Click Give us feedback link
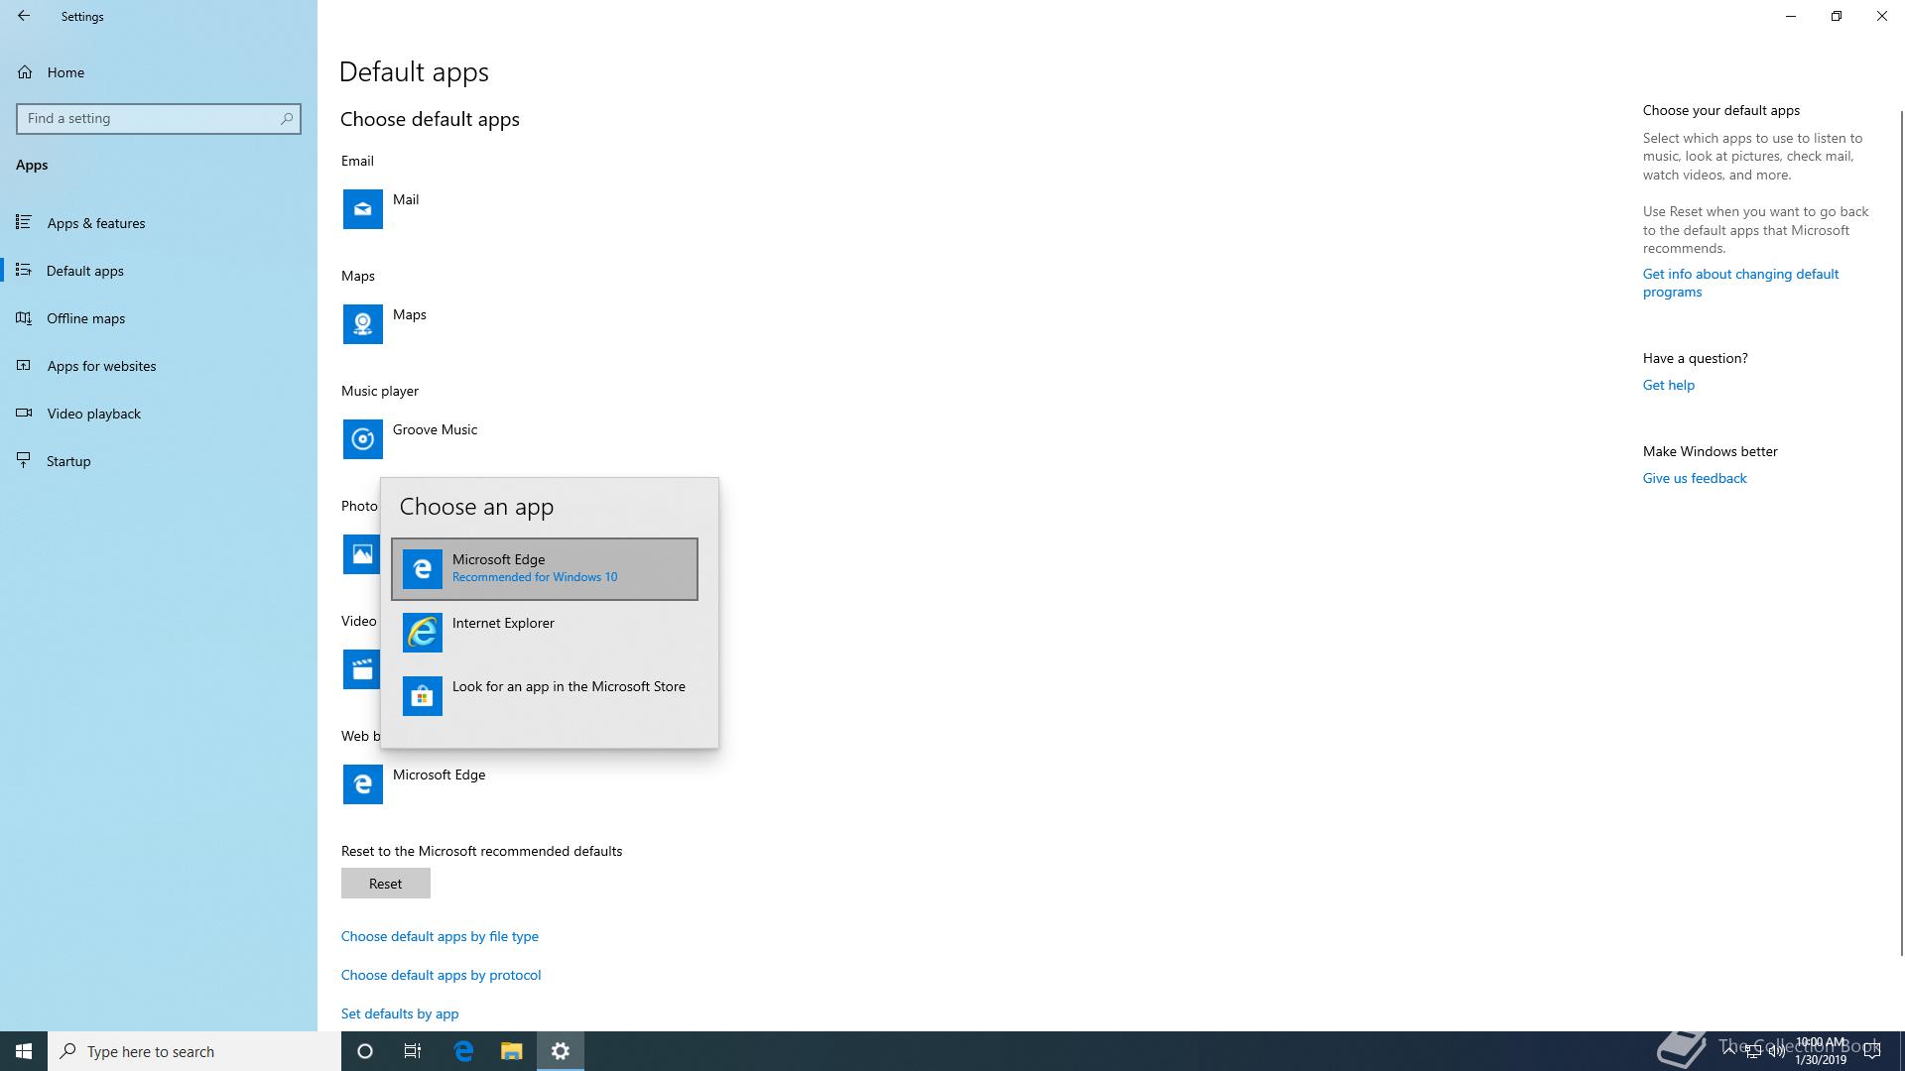The height and width of the screenshot is (1071, 1905). 1695,478
